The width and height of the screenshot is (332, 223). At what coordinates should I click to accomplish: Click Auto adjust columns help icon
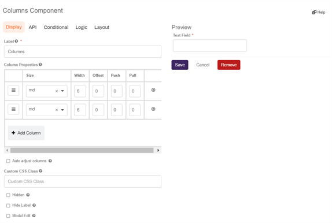[x=50, y=161]
